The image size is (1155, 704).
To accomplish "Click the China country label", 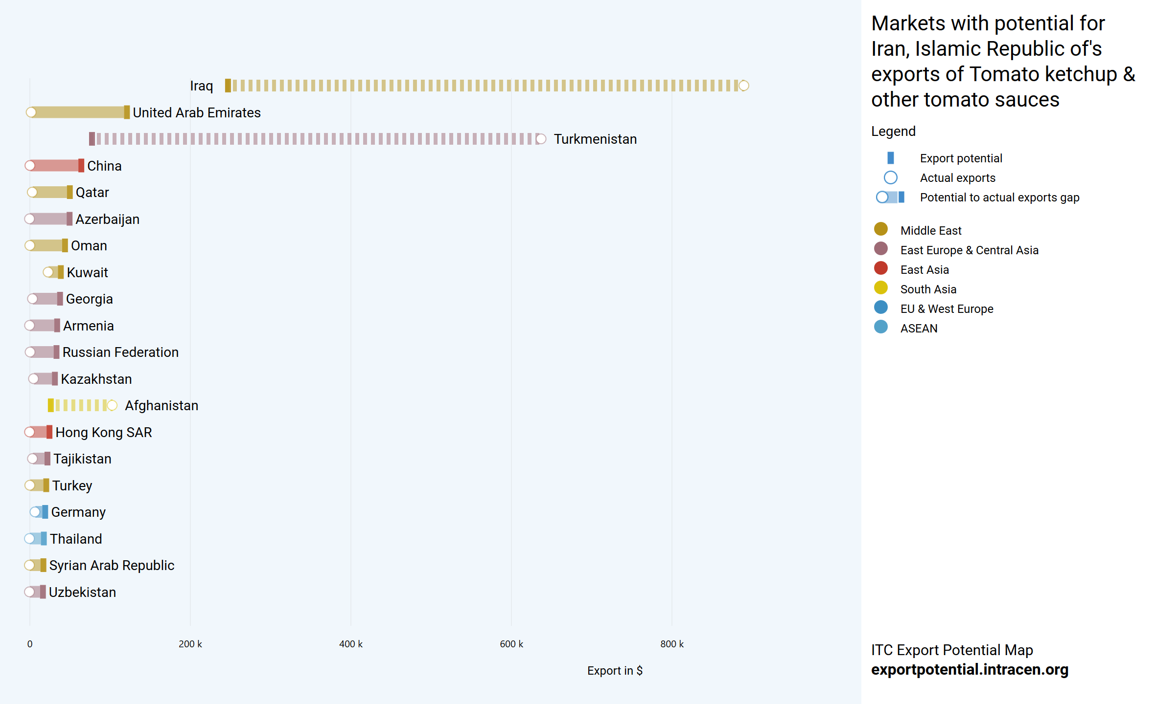I will (x=104, y=166).
